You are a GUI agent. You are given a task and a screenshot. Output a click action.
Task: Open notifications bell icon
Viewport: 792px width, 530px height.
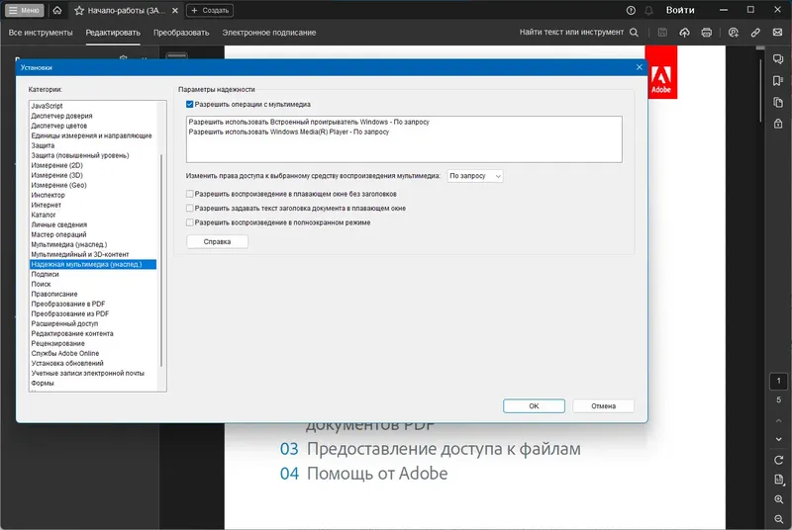pos(649,10)
